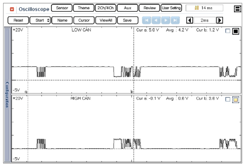The width and height of the screenshot is (245, 166).
Task: Expand the Start button dropdown arrows
Action: click(47, 20)
